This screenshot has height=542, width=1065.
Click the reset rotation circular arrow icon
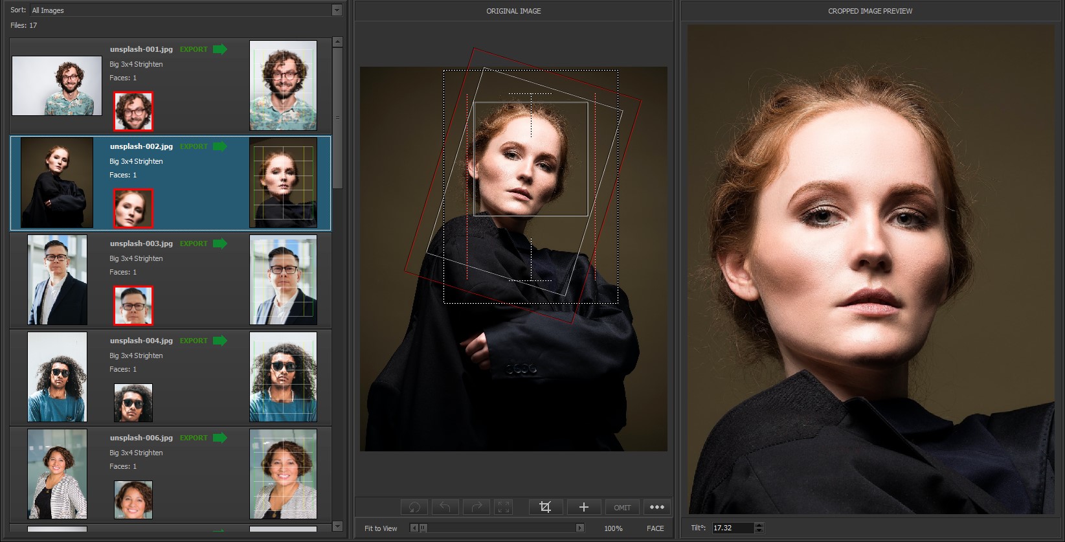point(414,507)
